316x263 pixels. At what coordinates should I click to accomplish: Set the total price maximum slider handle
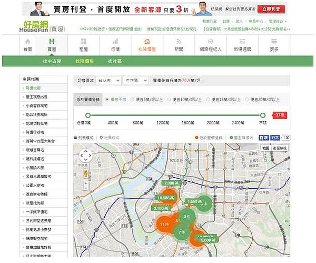tap(263, 115)
